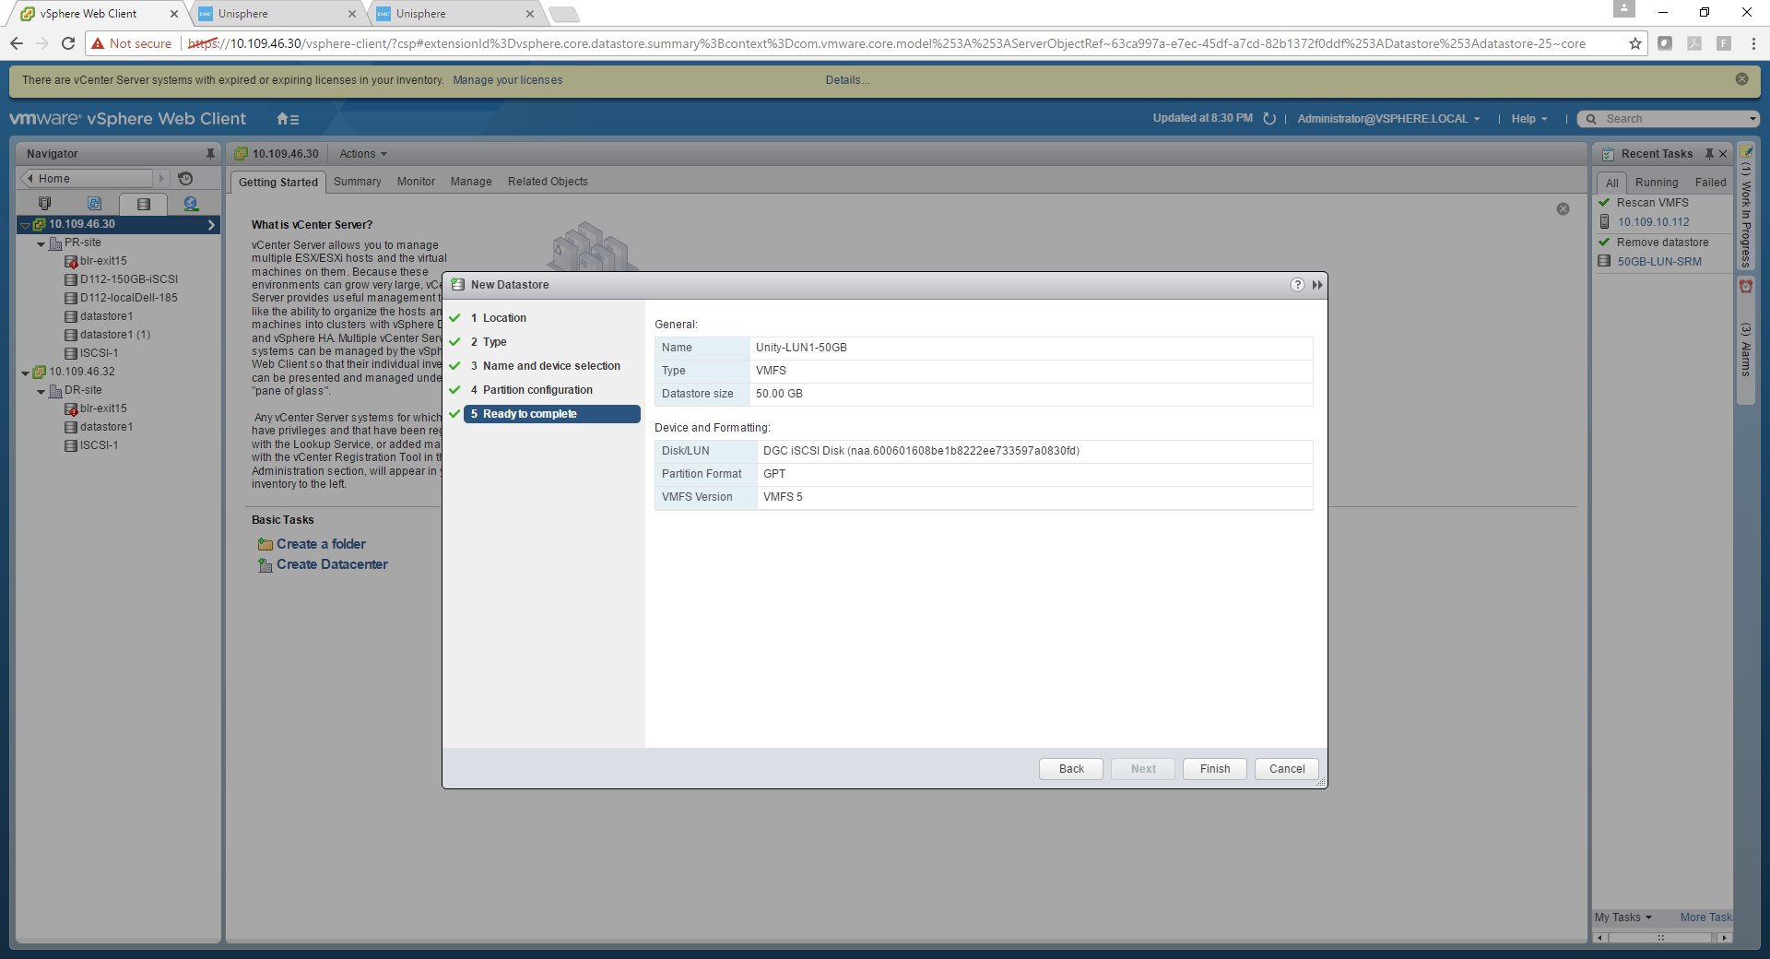Viewport: 1770px width, 959px height.
Task: Click the Back button in the wizard
Action: click(1070, 769)
